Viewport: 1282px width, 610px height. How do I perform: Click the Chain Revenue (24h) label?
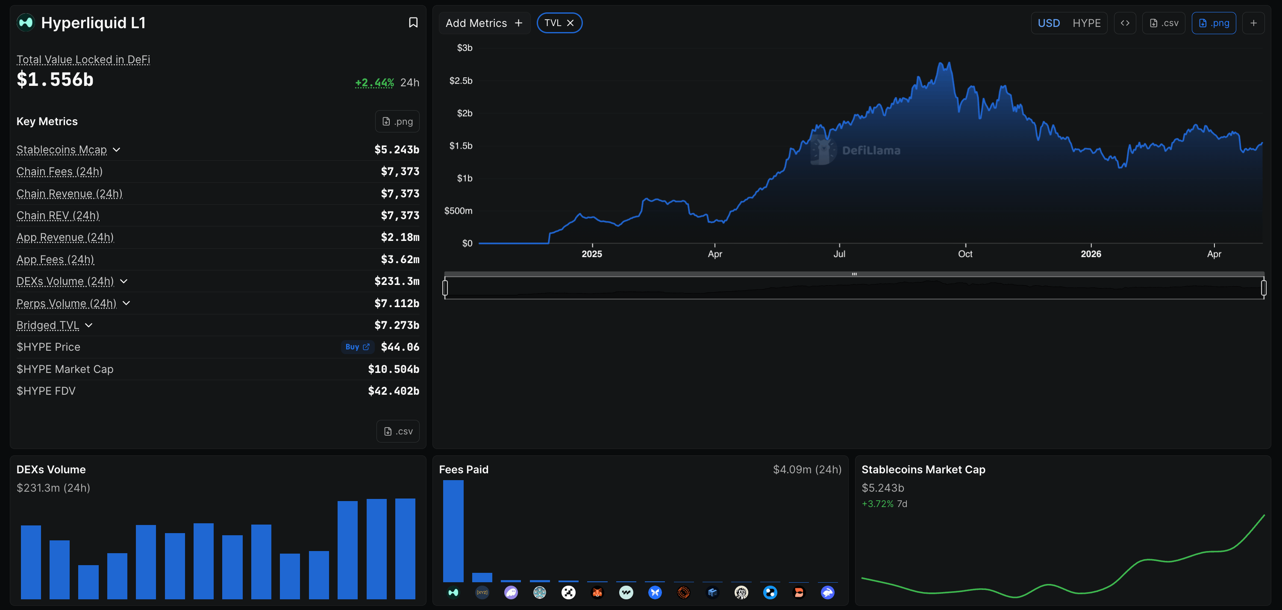click(x=69, y=194)
